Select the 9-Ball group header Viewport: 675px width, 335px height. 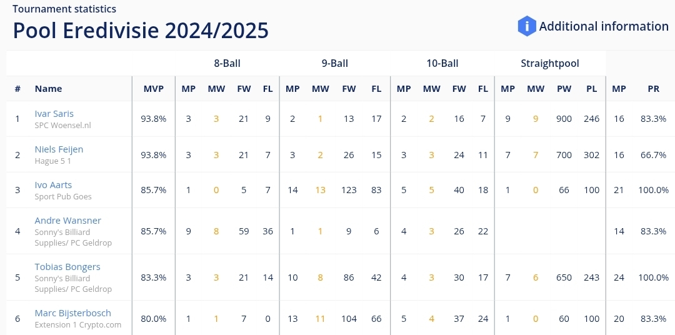pyautogui.click(x=335, y=63)
